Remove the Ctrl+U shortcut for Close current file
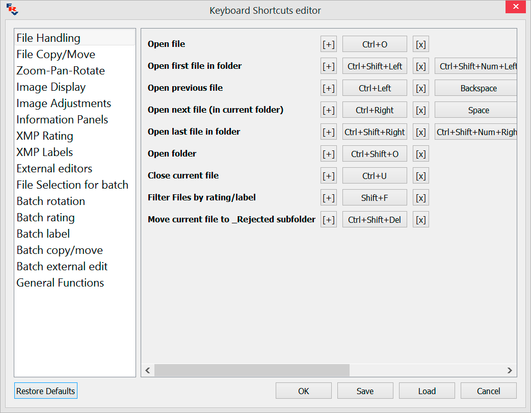Image resolution: width=531 pixels, height=413 pixels. tap(421, 176)
